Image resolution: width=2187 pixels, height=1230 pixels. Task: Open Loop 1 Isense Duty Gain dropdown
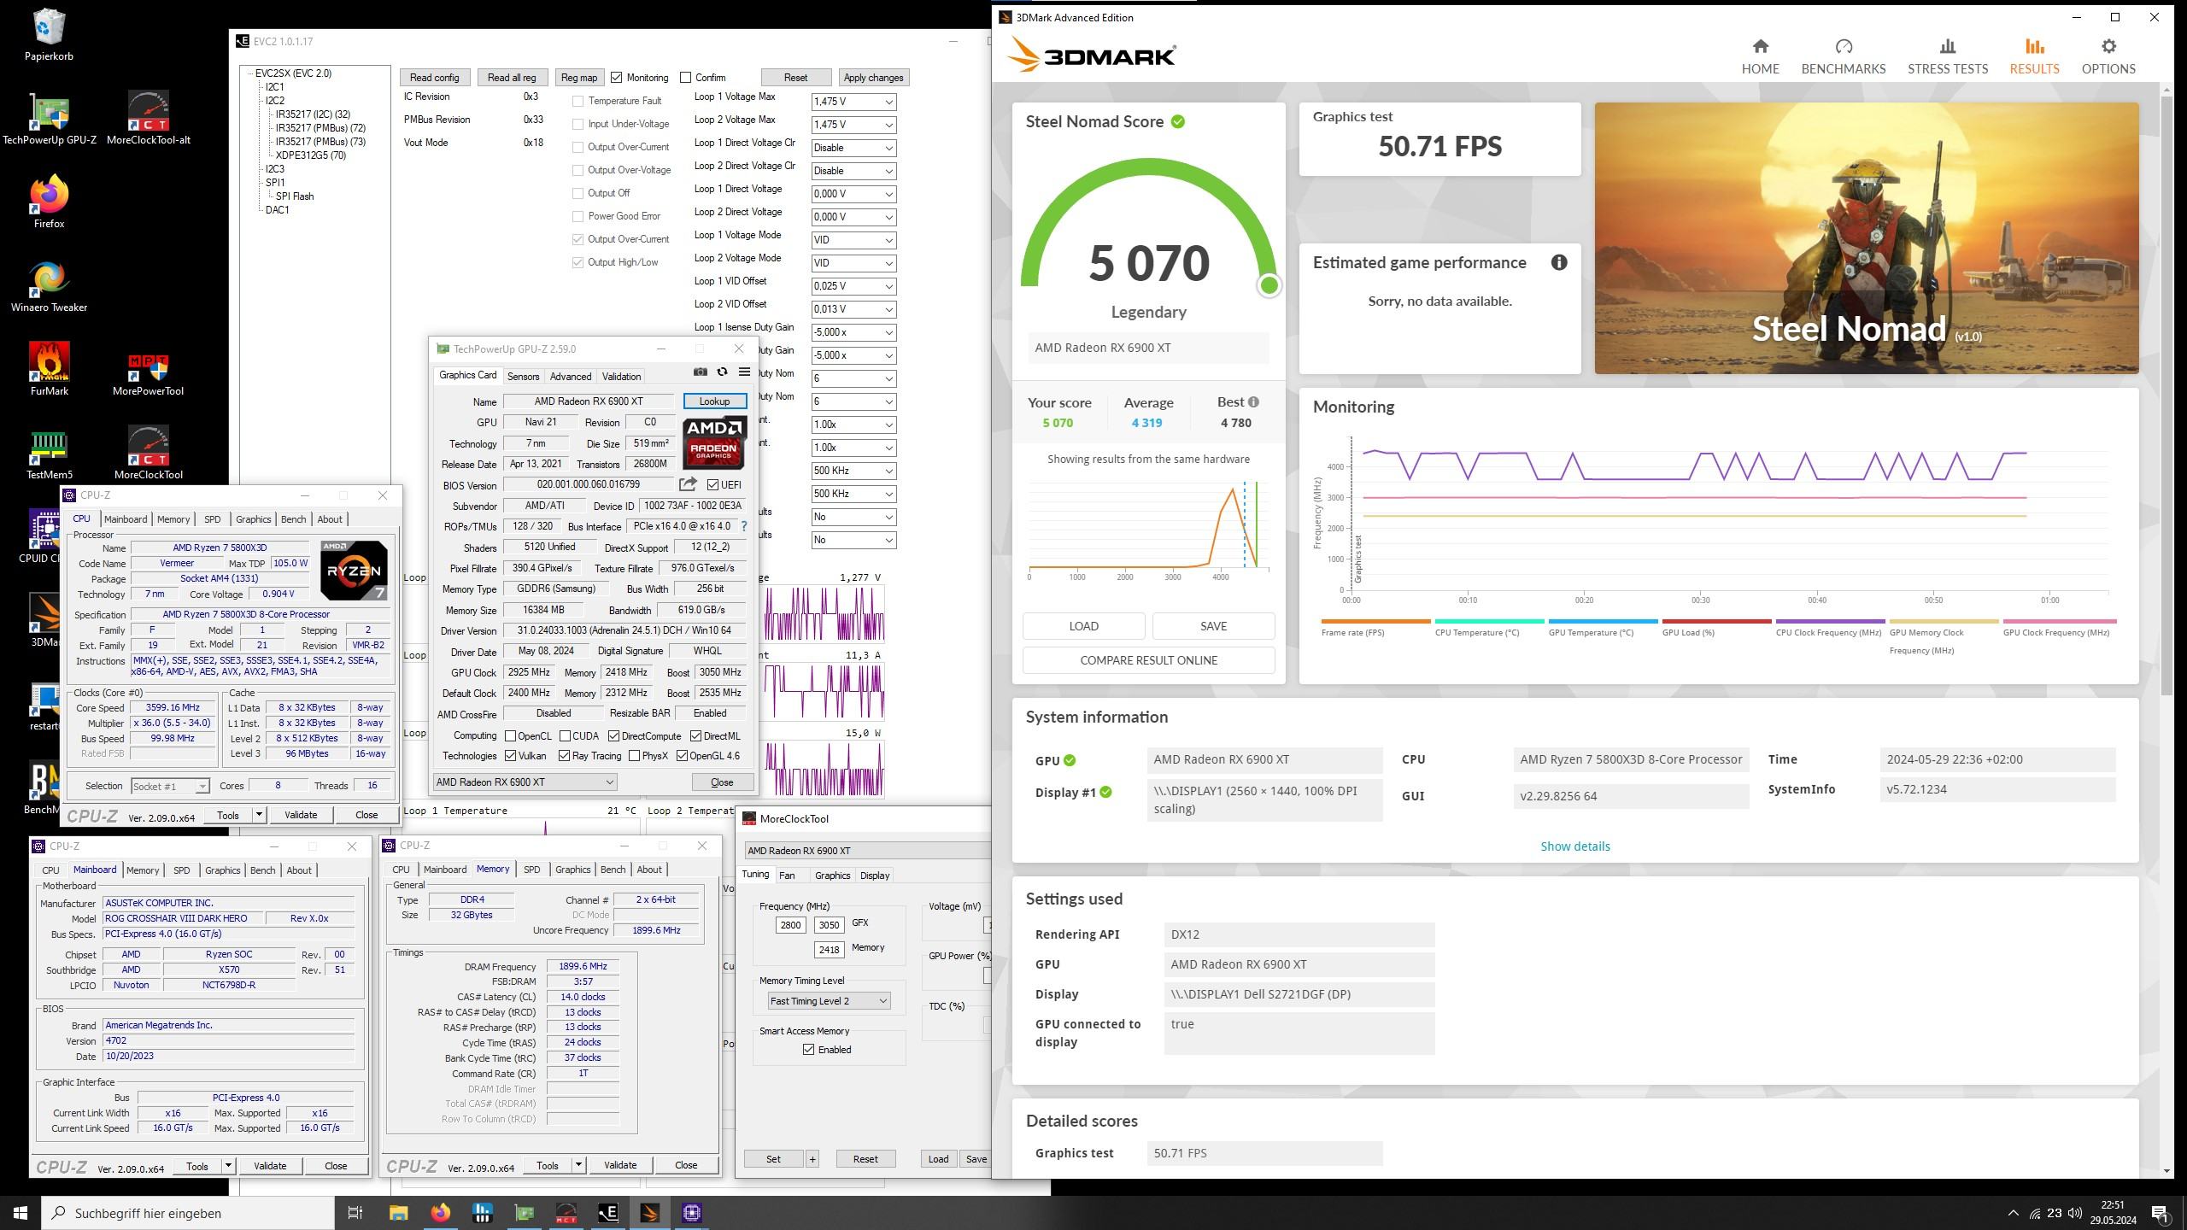[853, 332]
